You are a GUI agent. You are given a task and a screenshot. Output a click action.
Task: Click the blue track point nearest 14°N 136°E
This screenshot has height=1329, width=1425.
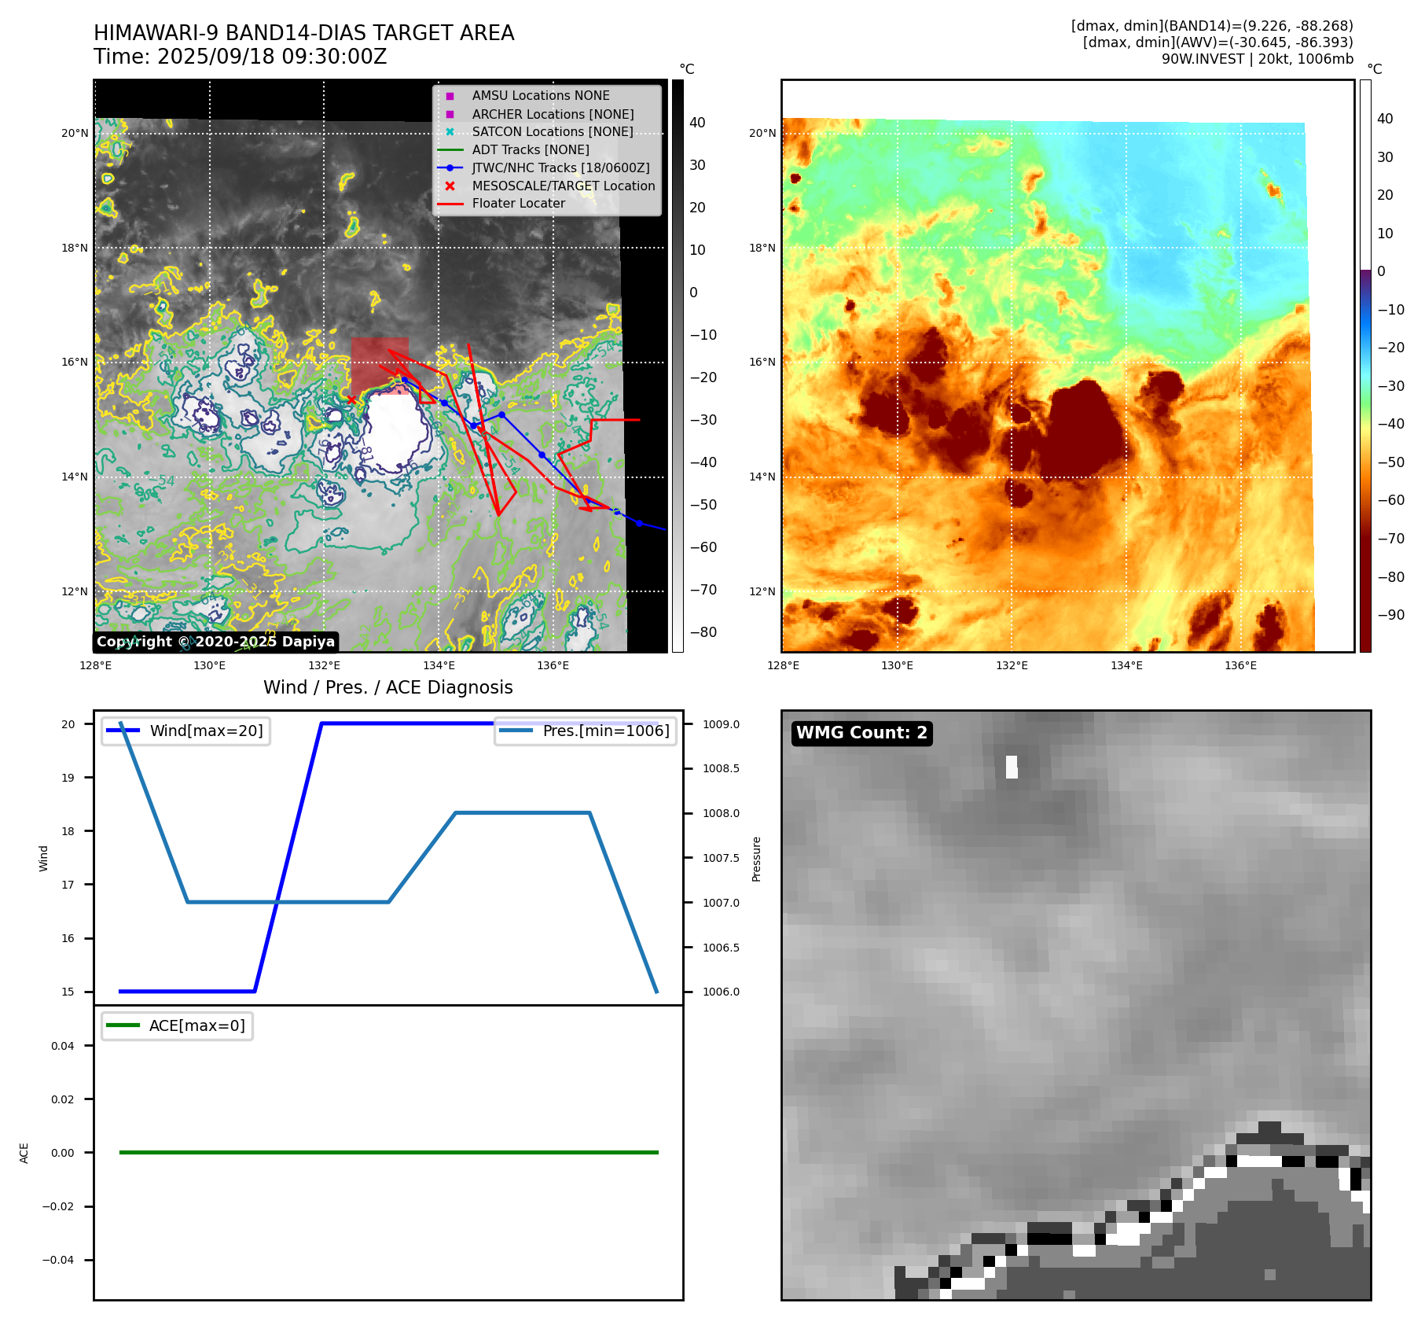[x=542, y=455]
